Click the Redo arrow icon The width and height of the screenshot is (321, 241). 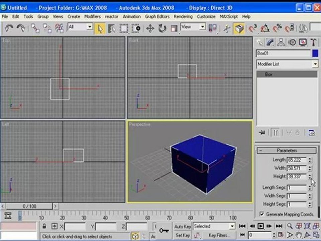point(21,28)
